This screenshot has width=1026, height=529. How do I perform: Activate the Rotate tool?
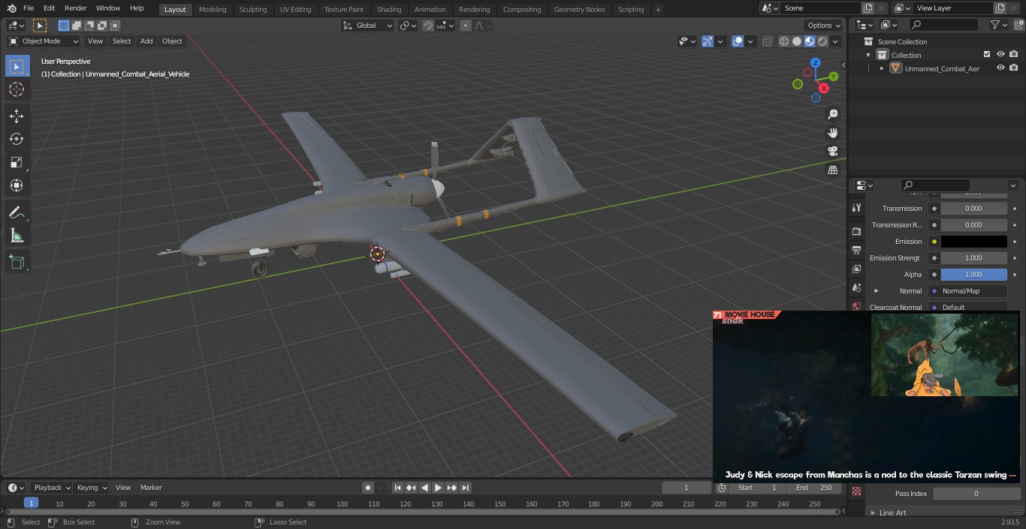pos(17,139)
